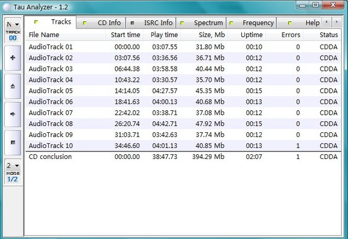Click play time 04:27.57 cell
The height and width of the screenshot is (239, 348).
[165, 90]
